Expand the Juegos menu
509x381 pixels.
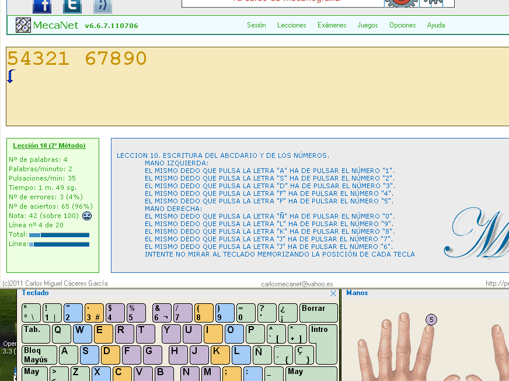pyautogui.click(x=367, y=25)
